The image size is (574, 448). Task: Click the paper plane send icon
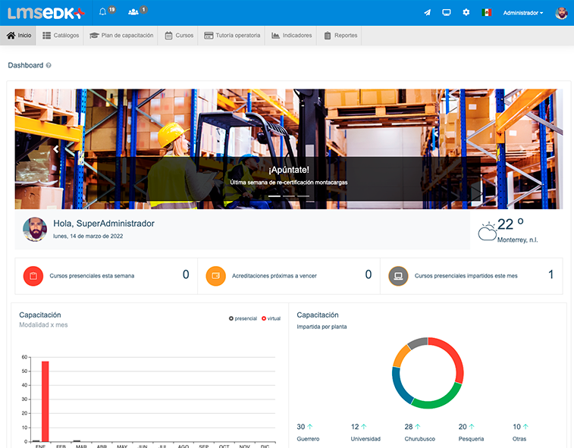(x=427, y=13)
